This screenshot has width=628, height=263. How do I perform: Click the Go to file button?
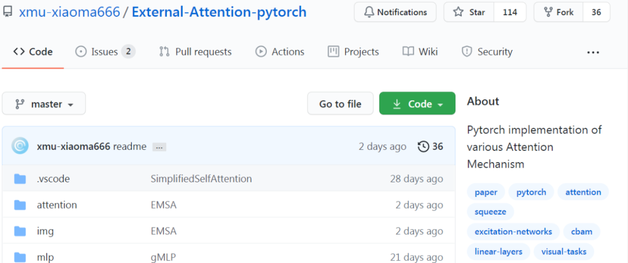(x=340, y=103)
